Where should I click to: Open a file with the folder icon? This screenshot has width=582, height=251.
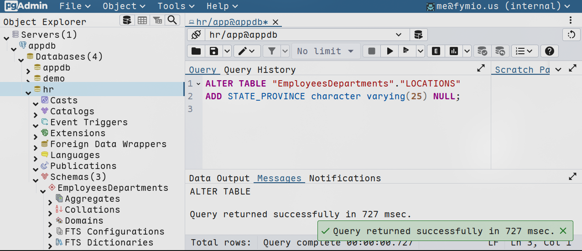click(x=196, y=51)
